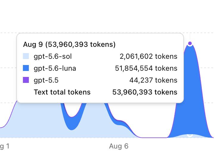
Task: Click the 2,061,602 tokens value
Action: [148, 56]
